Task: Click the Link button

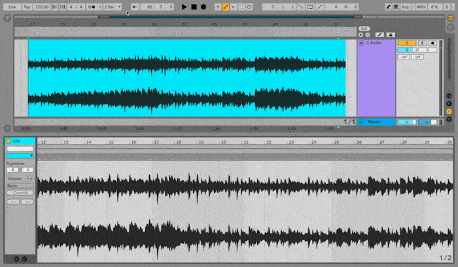Action: (12, 7)
